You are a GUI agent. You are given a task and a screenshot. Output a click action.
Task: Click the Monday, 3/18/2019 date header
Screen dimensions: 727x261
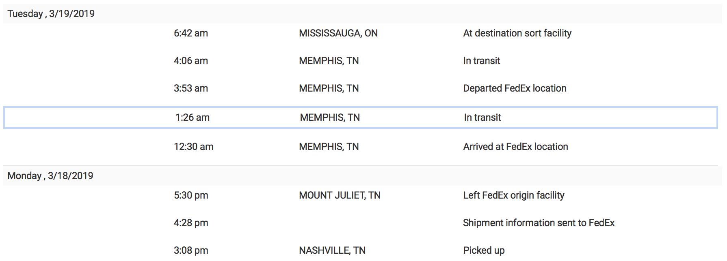pyautogui.click(x=50, y=176)
